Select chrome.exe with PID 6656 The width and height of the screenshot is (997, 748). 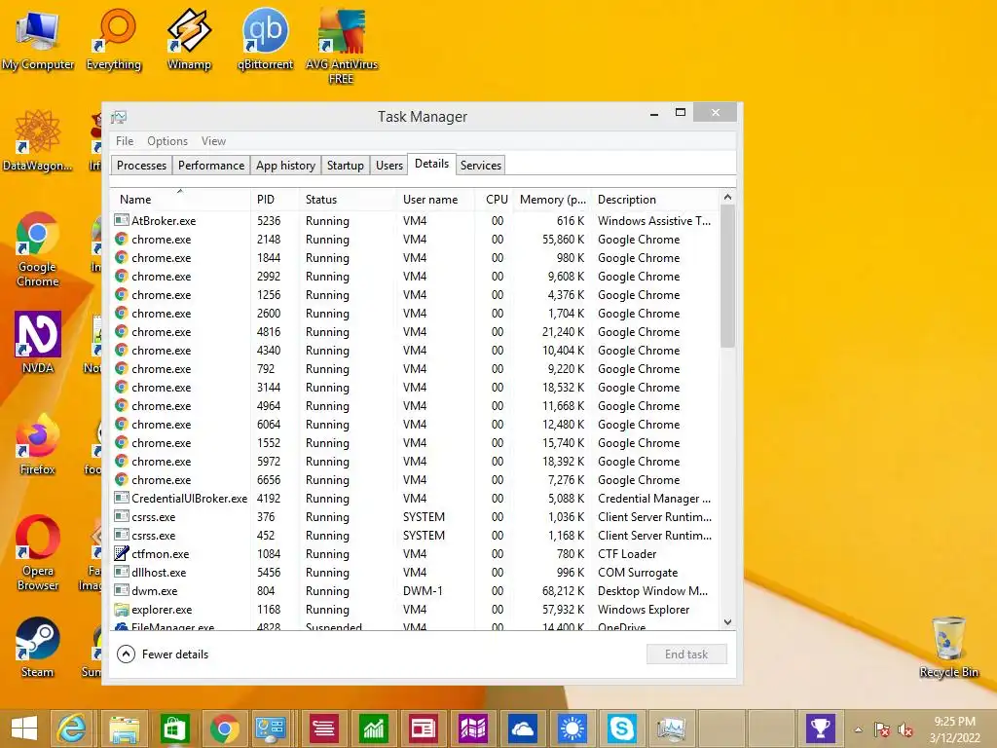tap(415, 480)
